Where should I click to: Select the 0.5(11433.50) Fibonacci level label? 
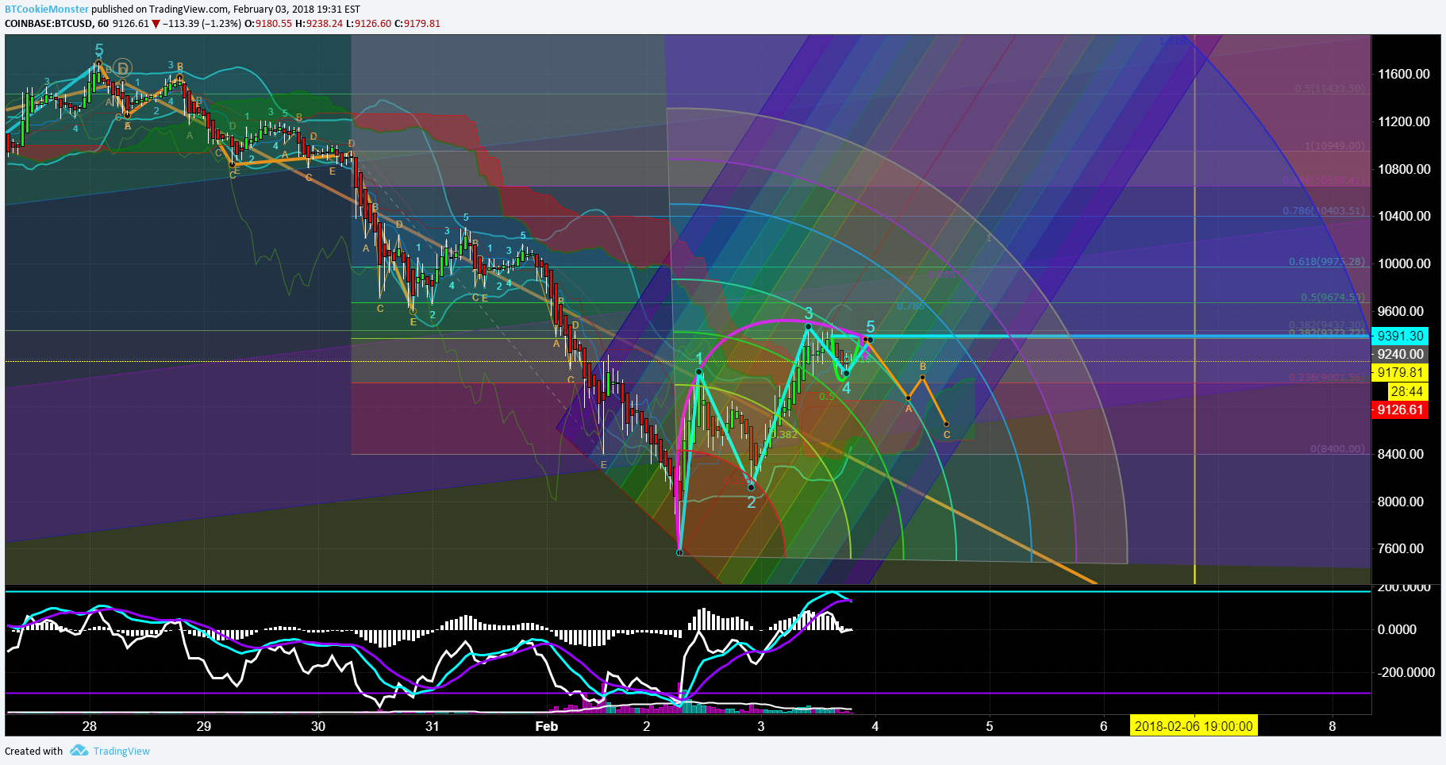[x=1329, y=89]
